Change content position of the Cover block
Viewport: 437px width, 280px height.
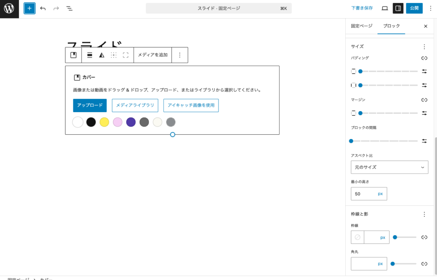[114, 55]
